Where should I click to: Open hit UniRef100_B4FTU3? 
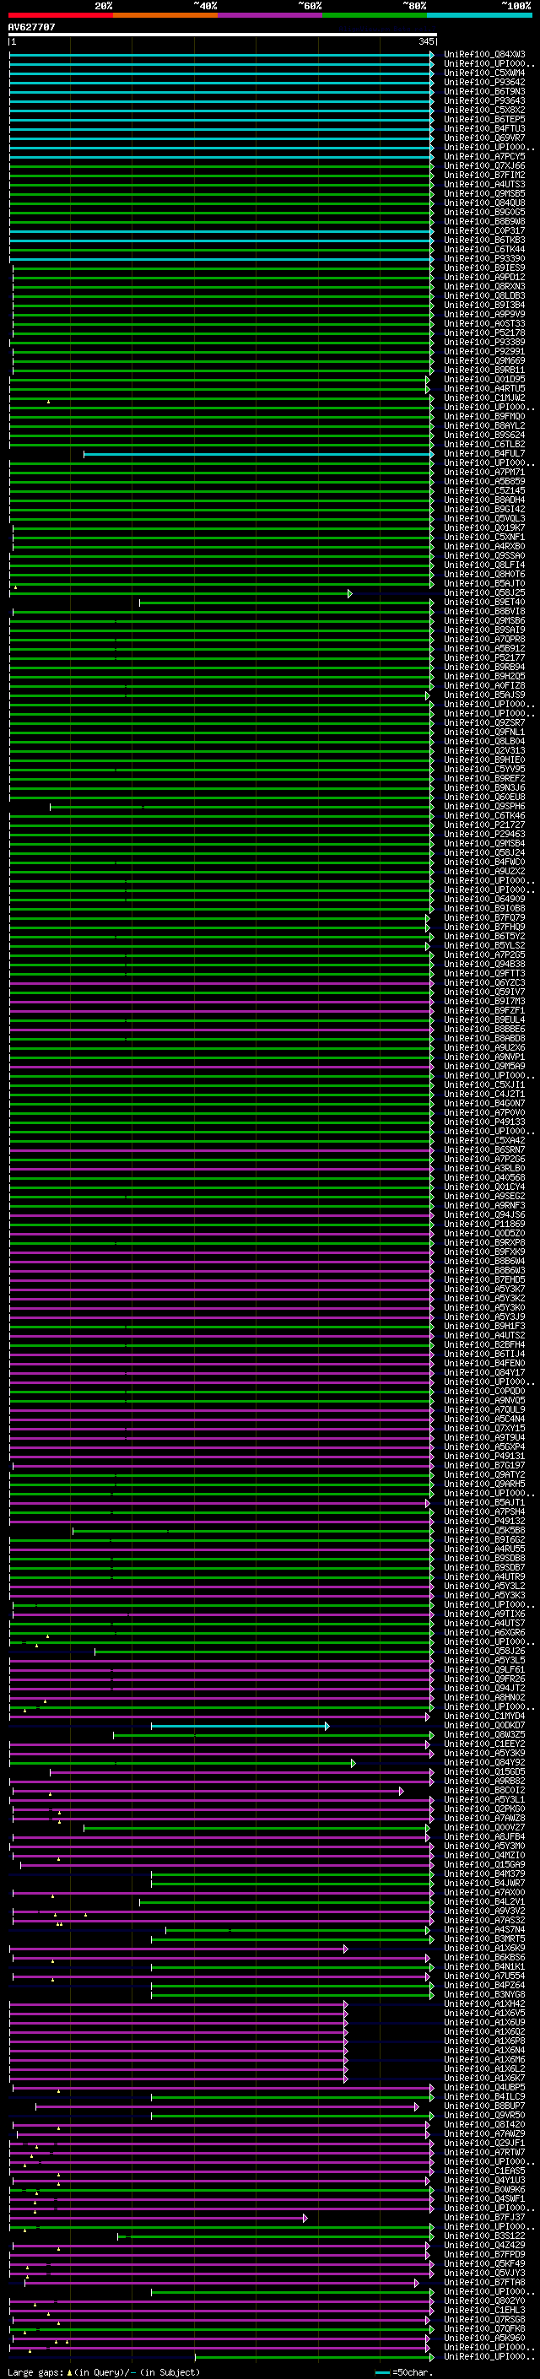[484, 128]
